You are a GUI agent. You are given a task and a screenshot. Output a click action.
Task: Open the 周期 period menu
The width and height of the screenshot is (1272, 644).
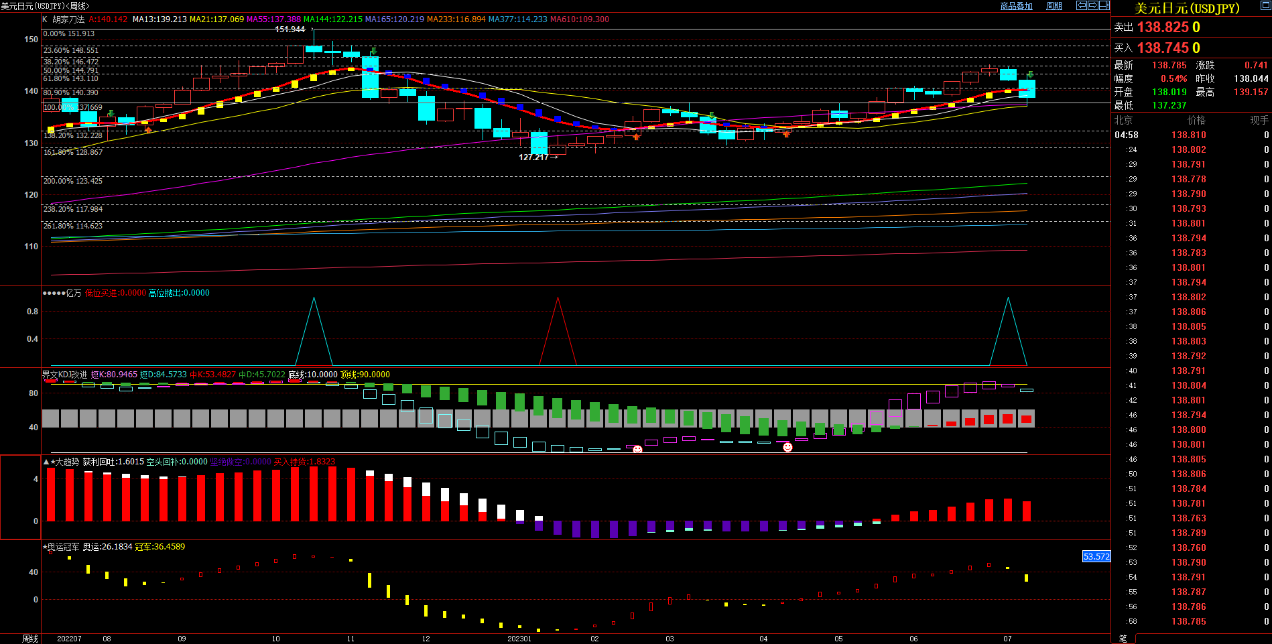tap(1054, 6)
